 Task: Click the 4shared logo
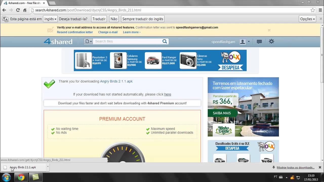click(58, 41)
